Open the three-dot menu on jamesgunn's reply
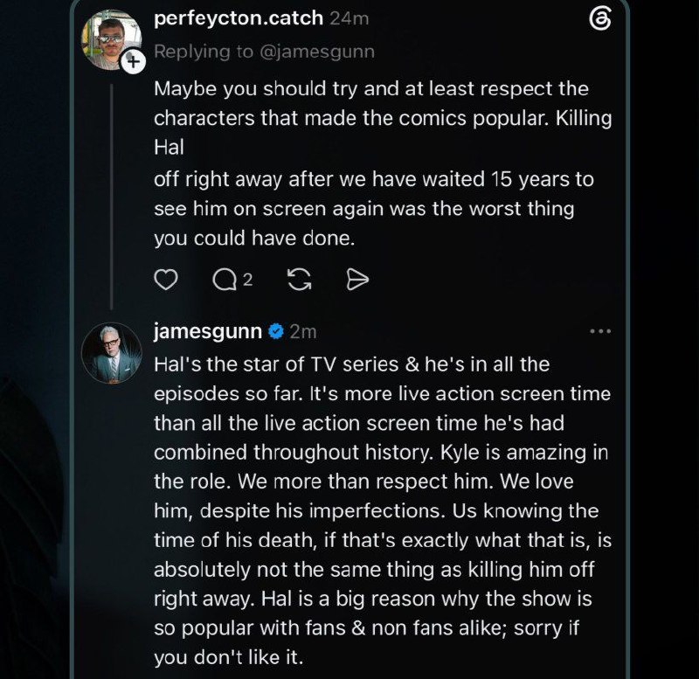 [600, 331]
